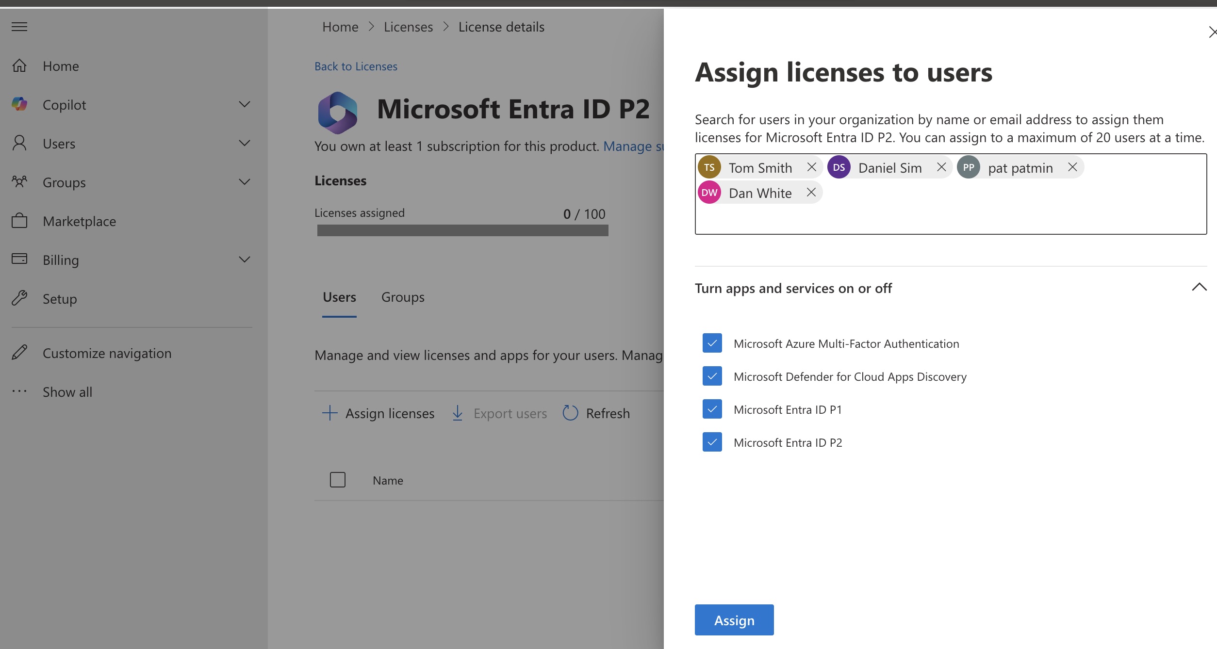Viewport: 1217px width, 649px height.
Task: Remove Dan White from selected users
Action: point(811,192)
